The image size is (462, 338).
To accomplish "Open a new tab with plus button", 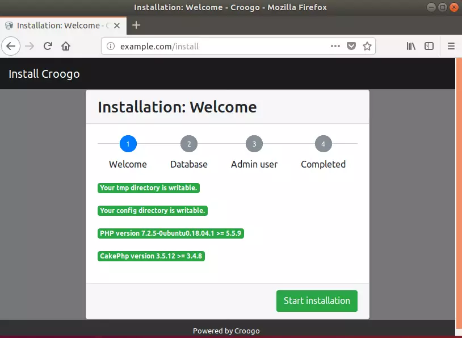I will pyautogui.click(x=136, y=25).
